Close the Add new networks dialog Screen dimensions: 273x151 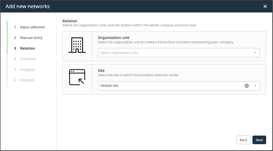[265, 6]
